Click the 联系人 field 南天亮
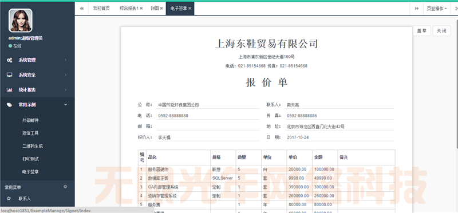Image resolution: width=458 pixels, height=213 pixels. 339,105
